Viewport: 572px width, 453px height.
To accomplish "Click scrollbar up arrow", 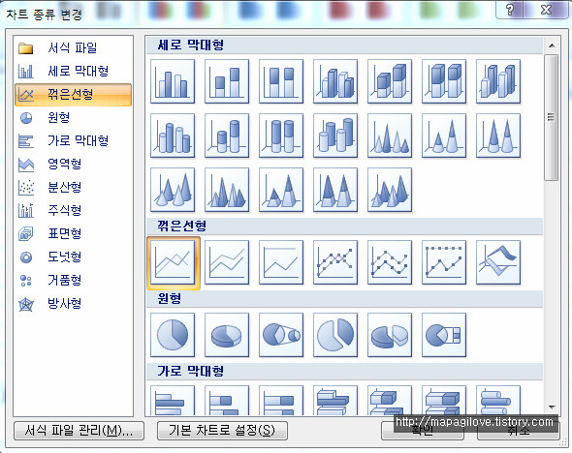I will pos(552,45).
